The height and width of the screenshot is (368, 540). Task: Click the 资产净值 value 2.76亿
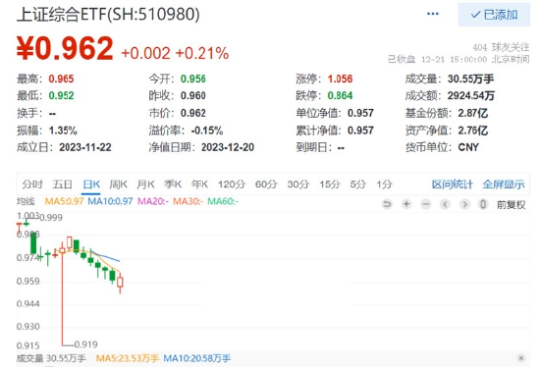473,131
